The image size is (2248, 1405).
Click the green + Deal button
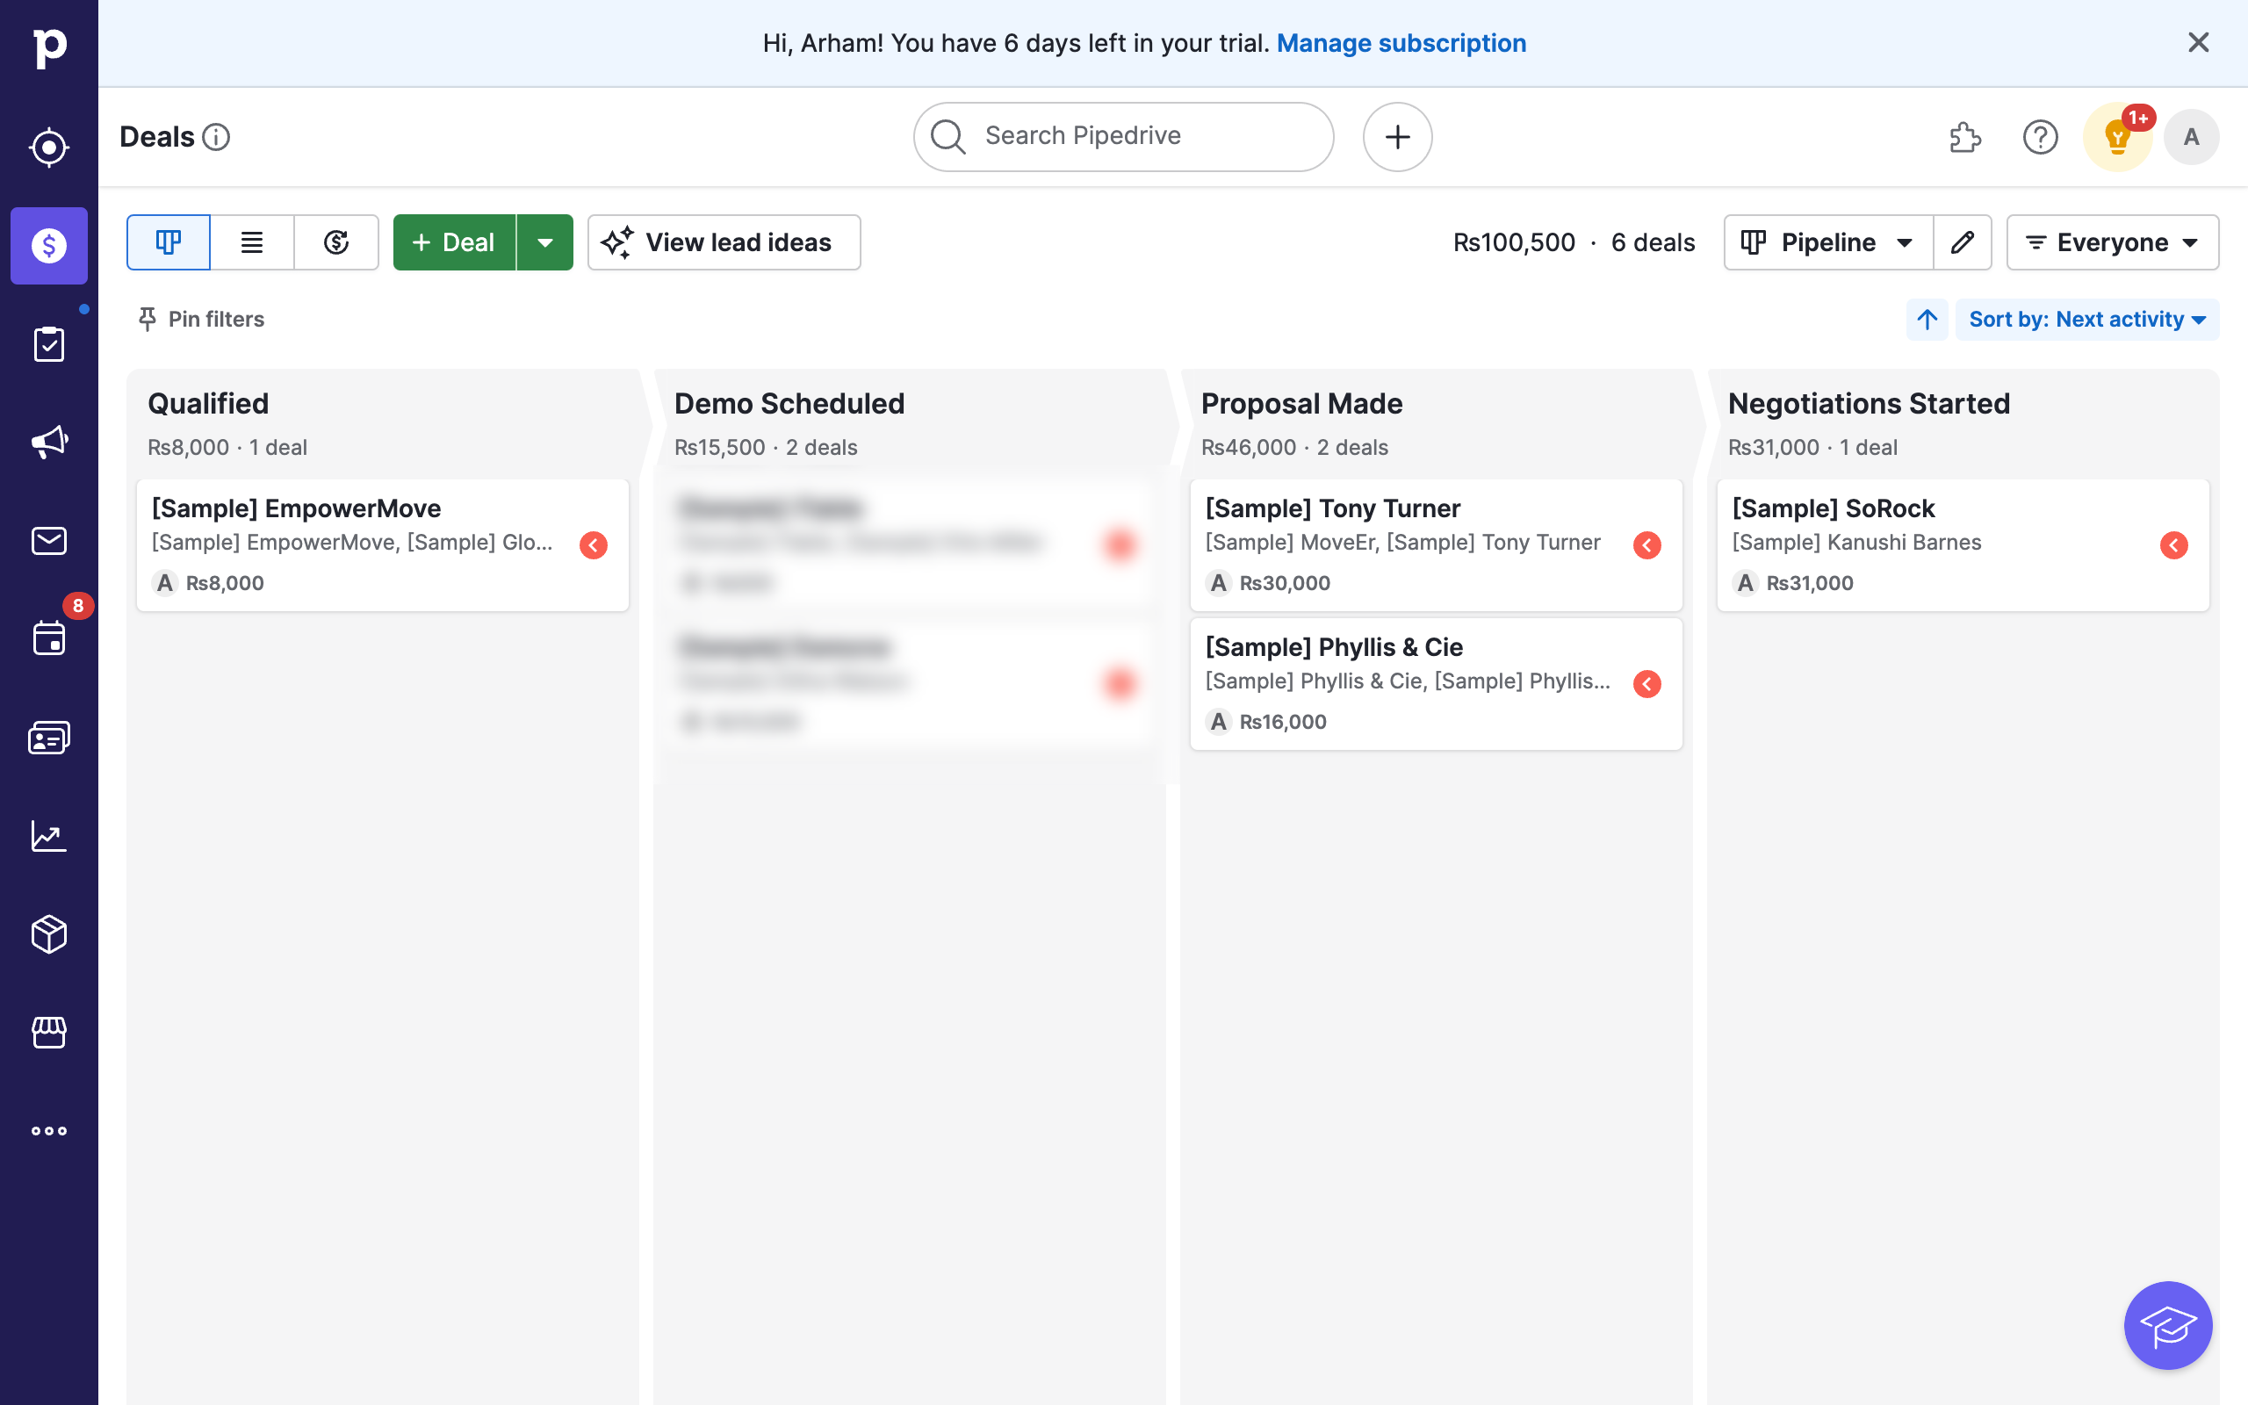point(454,242)
